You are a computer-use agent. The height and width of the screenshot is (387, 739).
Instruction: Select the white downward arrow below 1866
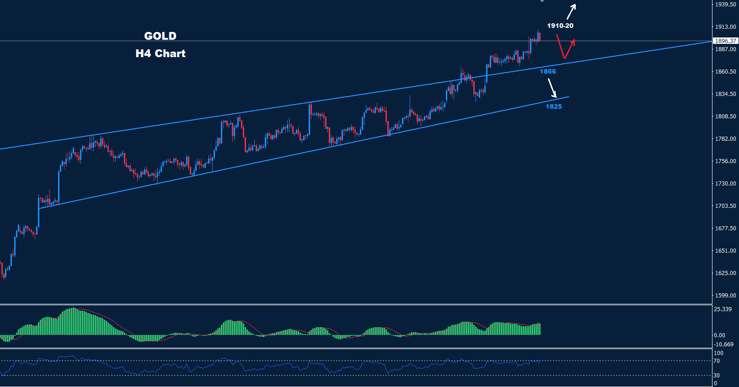pos(552,88)
